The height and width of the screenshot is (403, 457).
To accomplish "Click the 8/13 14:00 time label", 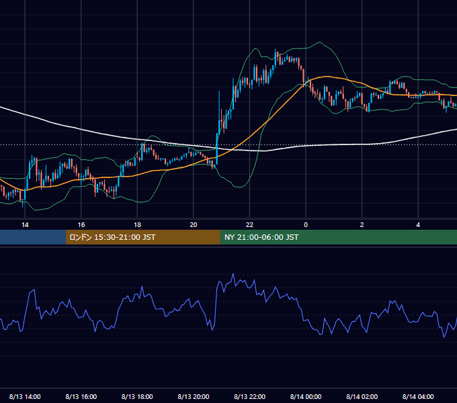I will pos(25,396).
